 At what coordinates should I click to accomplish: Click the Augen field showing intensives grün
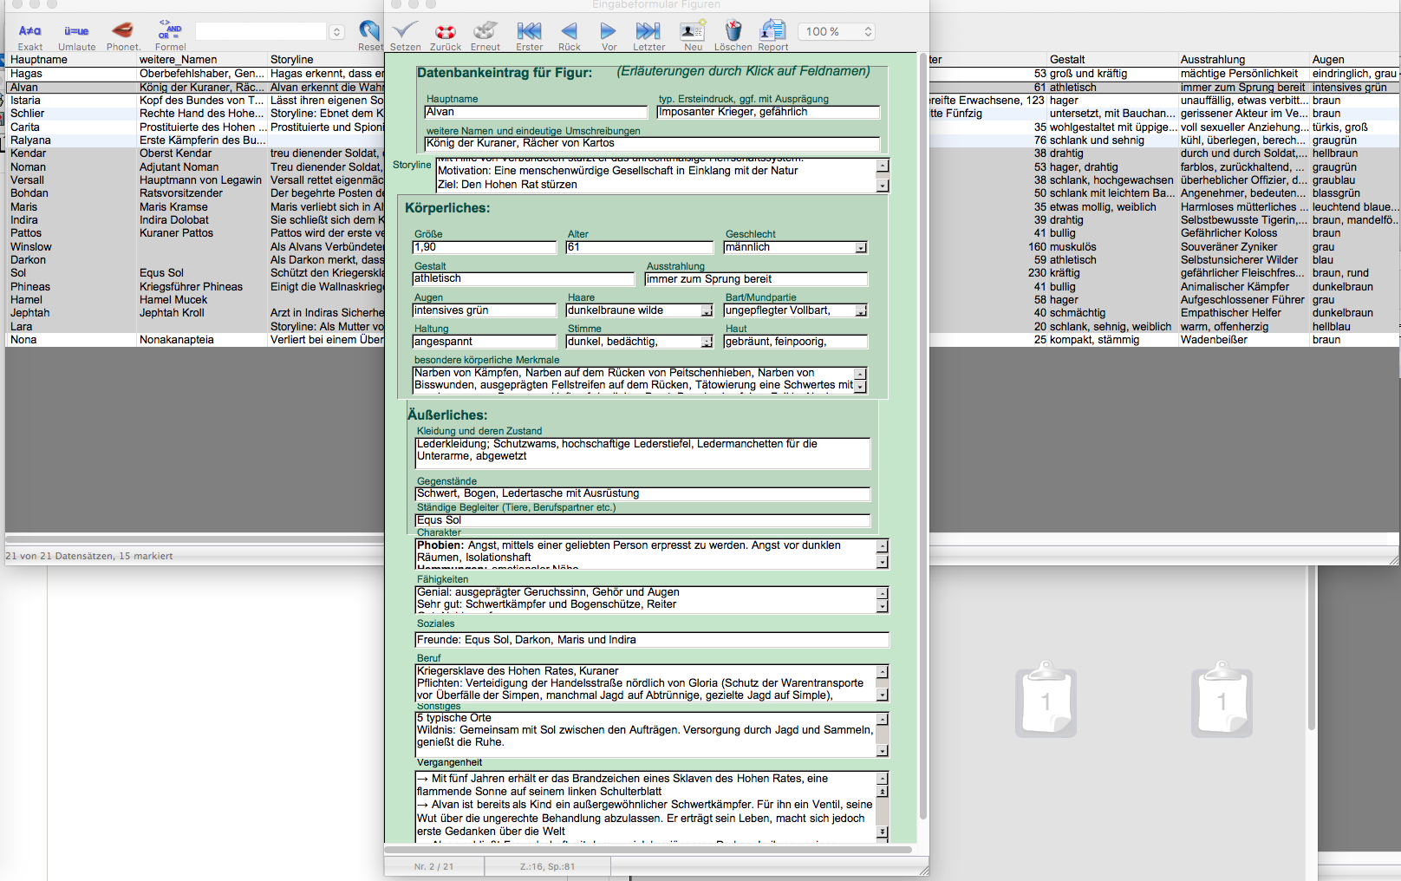click(x=485, y=310)
